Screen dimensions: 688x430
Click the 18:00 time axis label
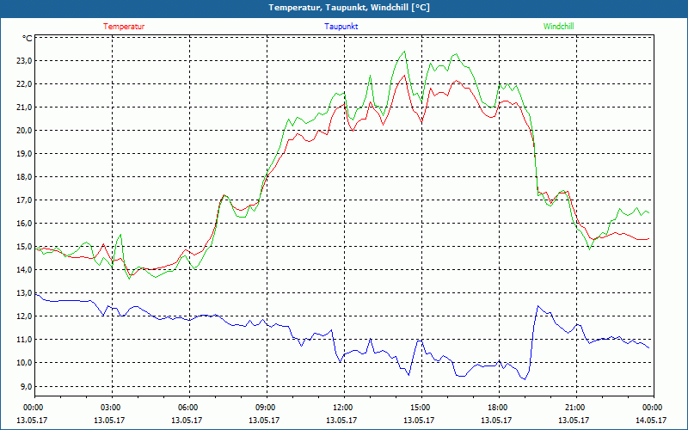tap(496, 408)
